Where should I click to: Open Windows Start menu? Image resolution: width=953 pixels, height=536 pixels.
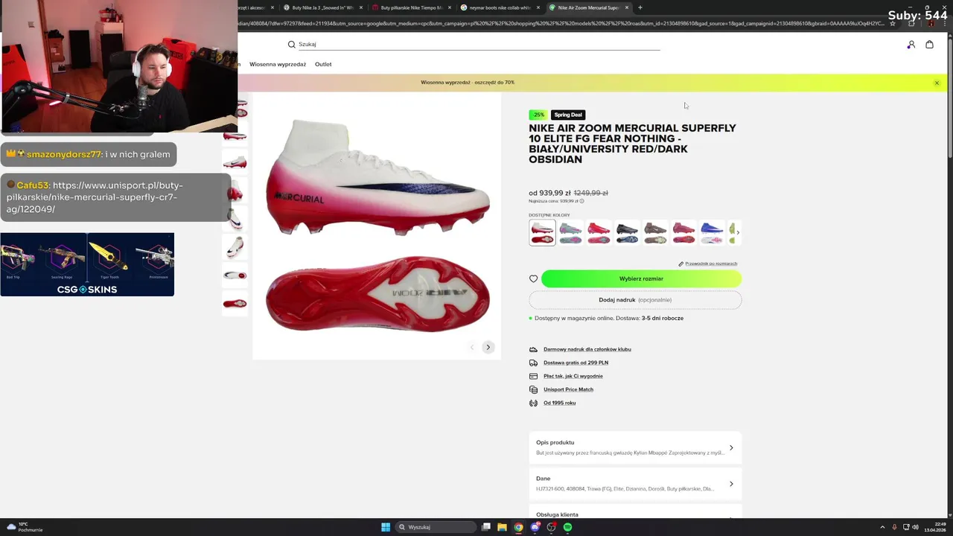point(386,527)
